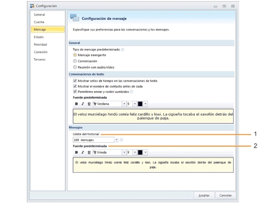Click the Límite del historial label
This screenshot has height=203, width=266.
(86, 134)
